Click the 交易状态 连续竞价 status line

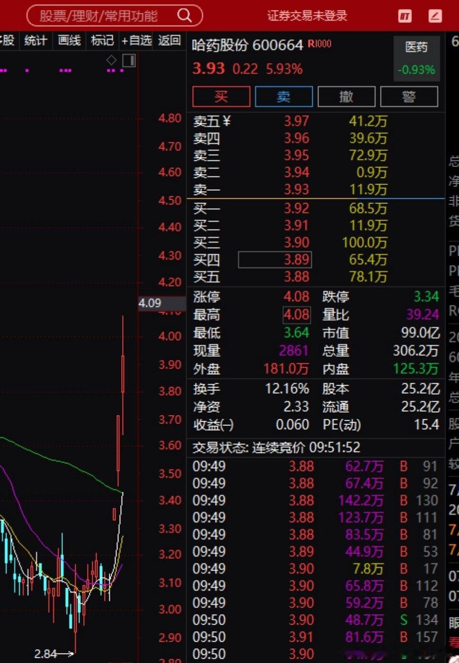(x=276, y=447)
